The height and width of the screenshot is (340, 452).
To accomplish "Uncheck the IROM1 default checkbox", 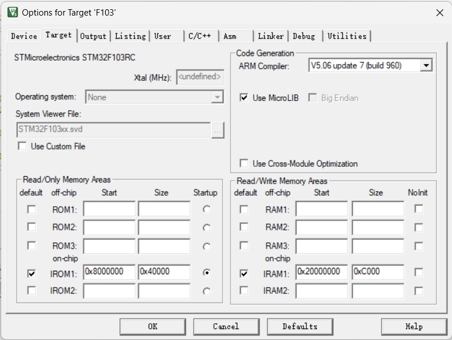I will coord(31,274).
